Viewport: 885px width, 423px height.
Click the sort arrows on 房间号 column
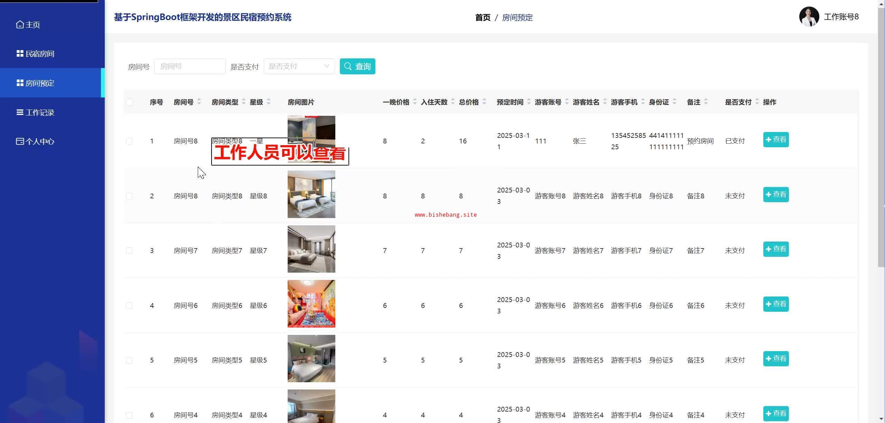tap(199, 102)
